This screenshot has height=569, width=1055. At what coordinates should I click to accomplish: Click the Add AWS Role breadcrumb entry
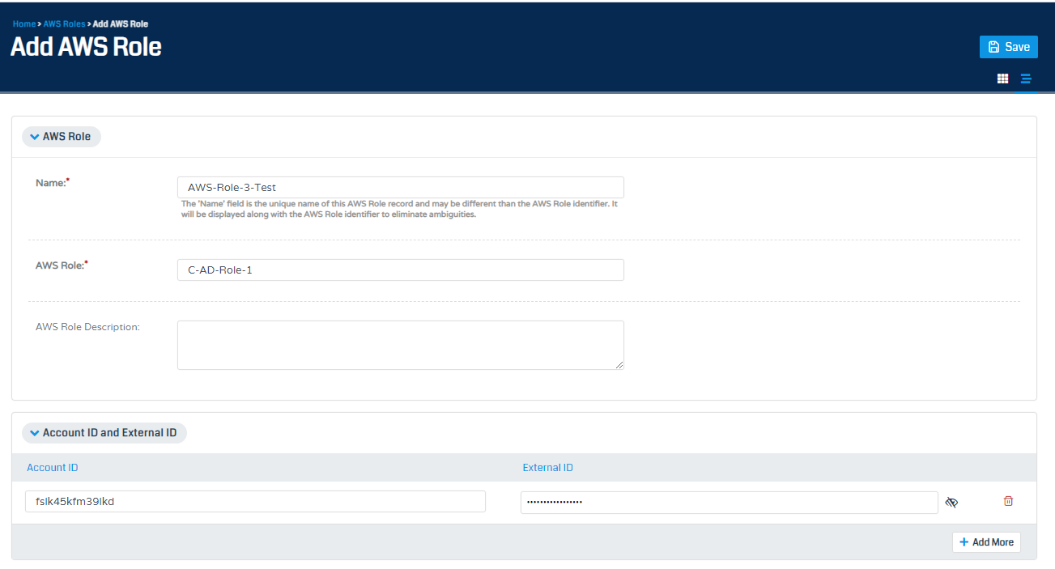tap(121, 23)
